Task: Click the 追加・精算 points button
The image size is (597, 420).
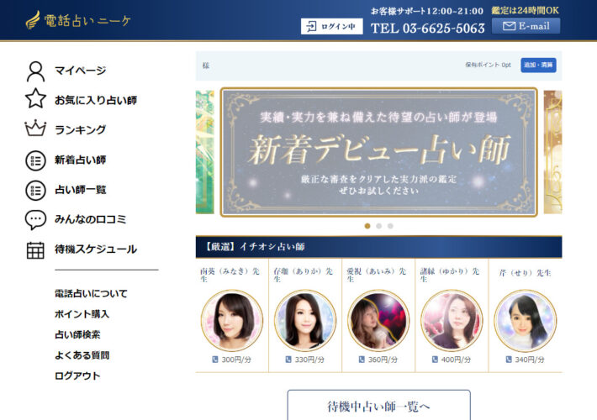Action: pos(538,65)
